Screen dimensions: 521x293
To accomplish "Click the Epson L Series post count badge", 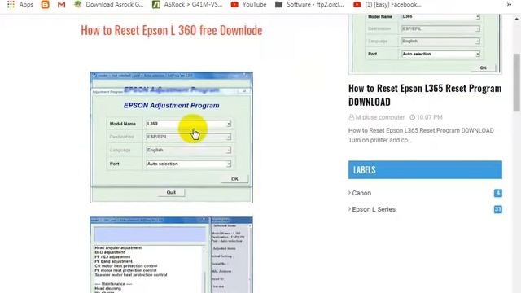I will 497,209.
